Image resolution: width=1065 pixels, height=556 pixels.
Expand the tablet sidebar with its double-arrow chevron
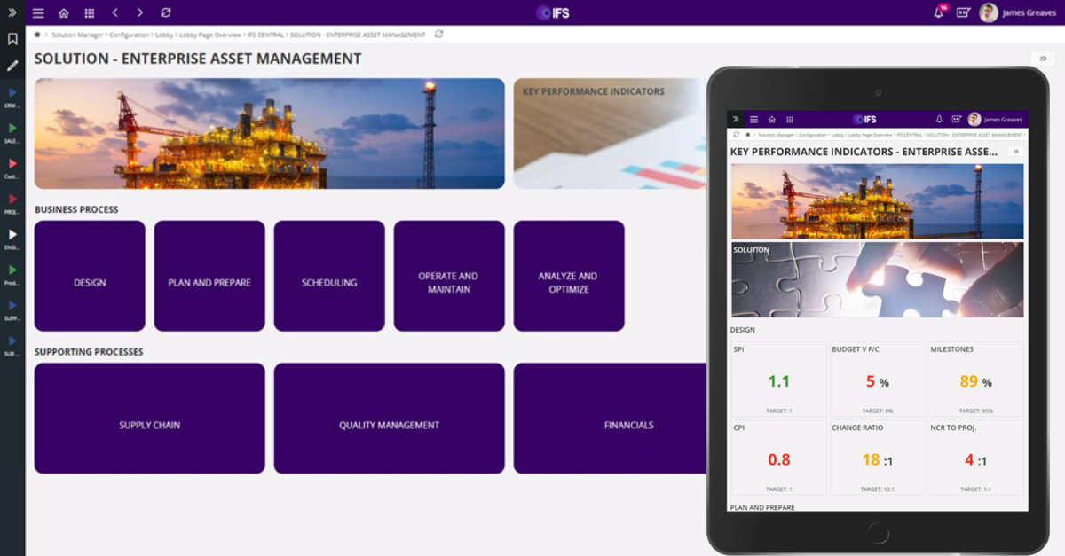(x=737, y=119)
